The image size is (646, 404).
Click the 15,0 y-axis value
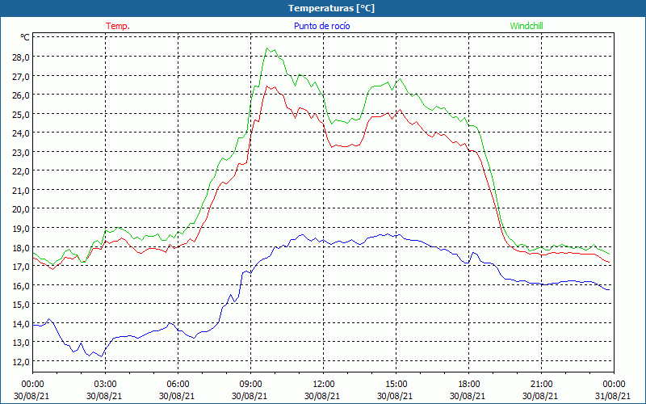coord(21,305)
